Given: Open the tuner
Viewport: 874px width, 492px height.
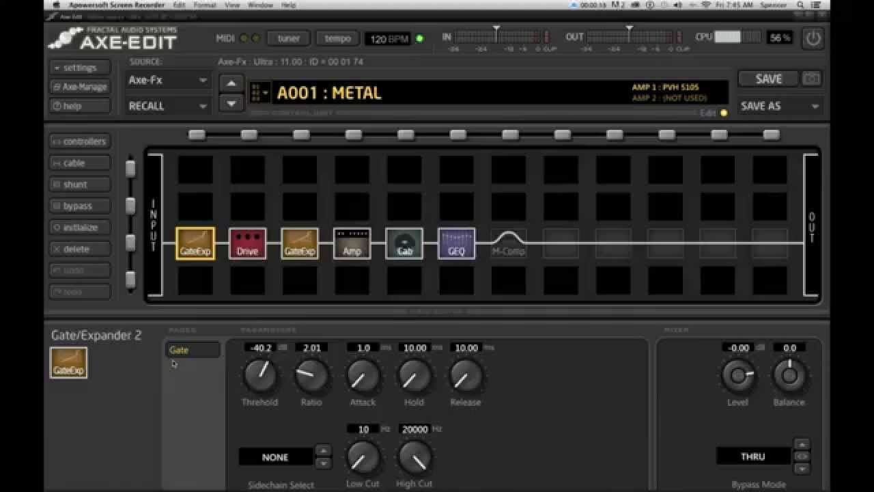Looking at the screenshot, I should pos(288,38).
